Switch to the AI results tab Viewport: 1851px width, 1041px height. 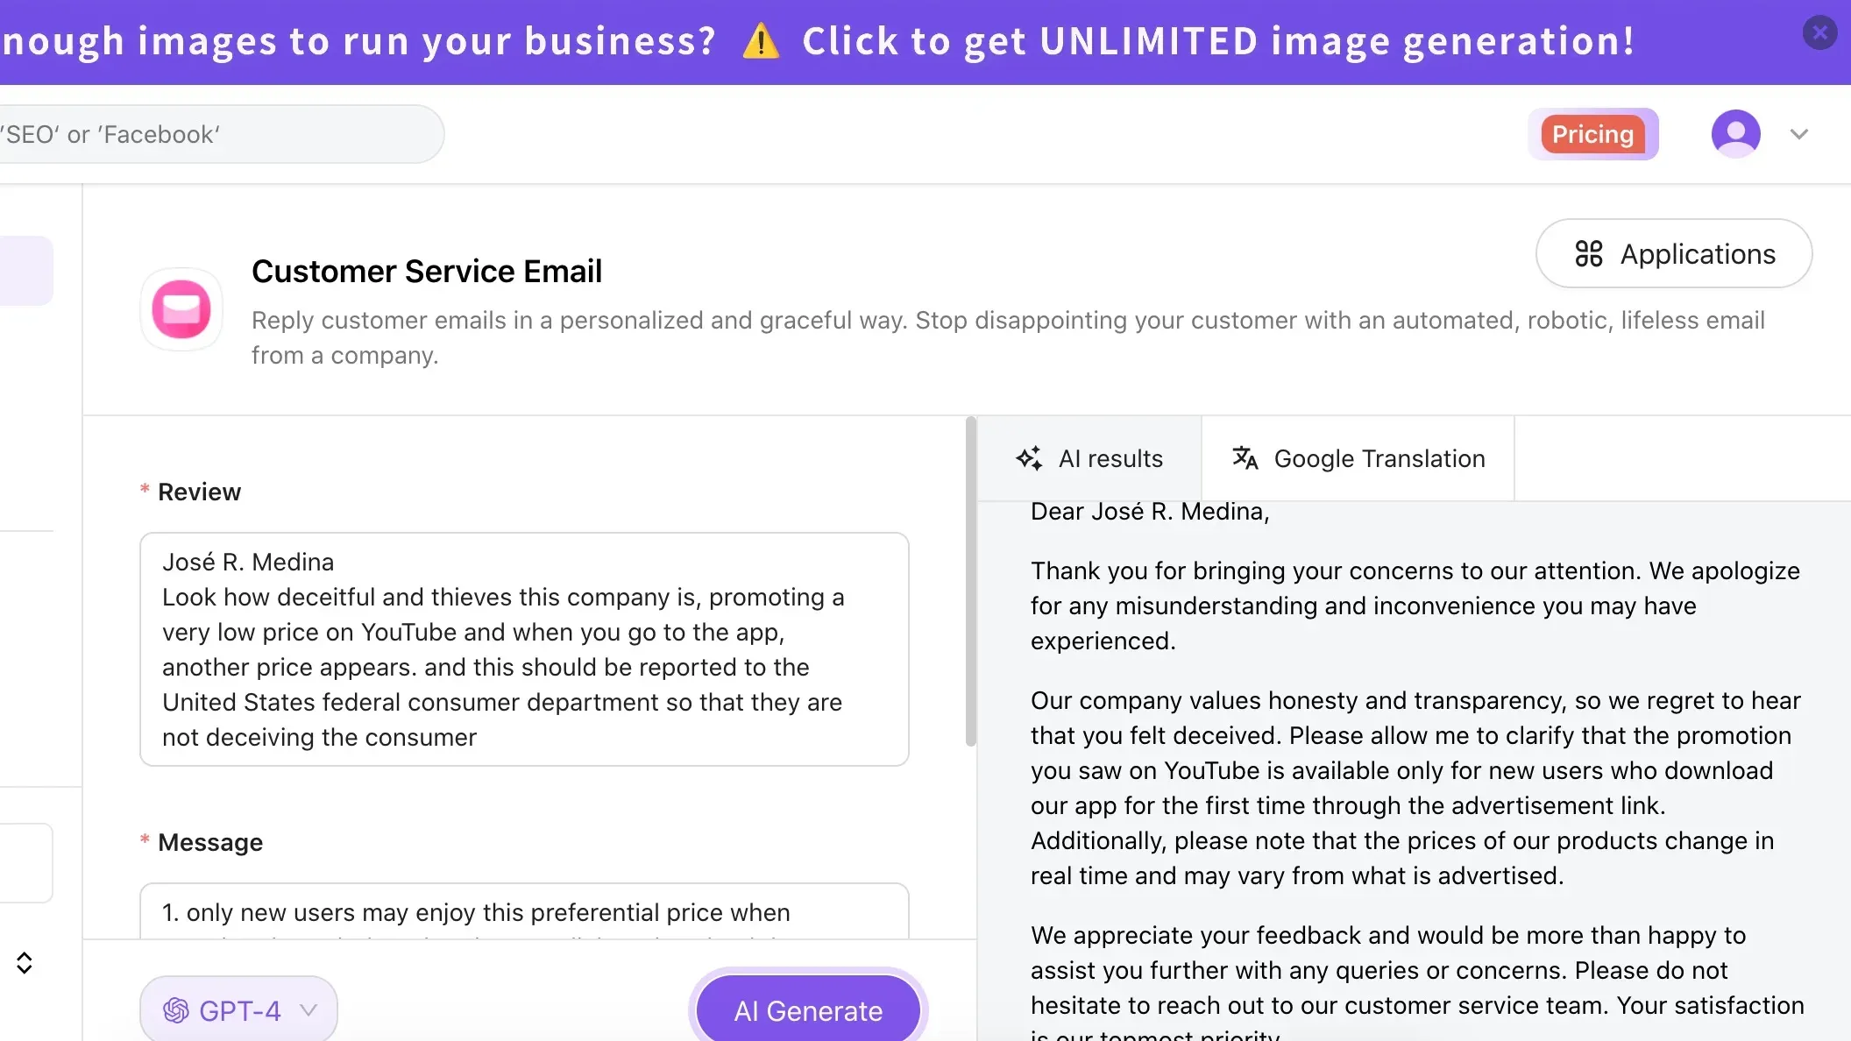[1089, 458]
